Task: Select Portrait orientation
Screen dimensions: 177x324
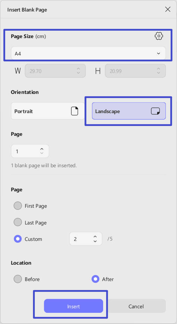Action: click(x=48, y=111)
